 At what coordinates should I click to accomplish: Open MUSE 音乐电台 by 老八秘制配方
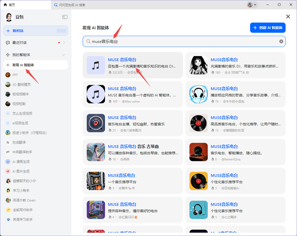(x=133, y=123)
